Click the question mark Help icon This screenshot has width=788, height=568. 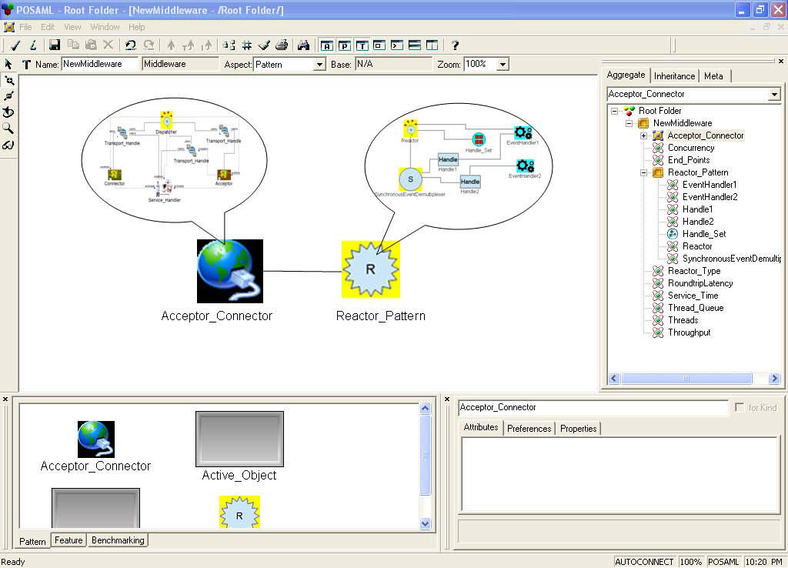(x=455, y=45)
